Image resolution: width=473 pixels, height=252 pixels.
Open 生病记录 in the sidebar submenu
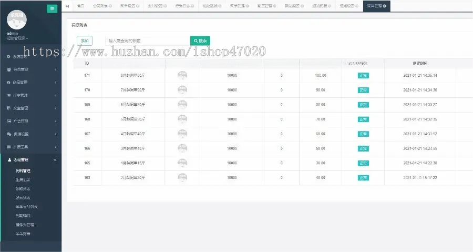[23, 180]
